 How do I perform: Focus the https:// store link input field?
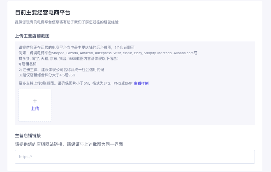(135, 157)
